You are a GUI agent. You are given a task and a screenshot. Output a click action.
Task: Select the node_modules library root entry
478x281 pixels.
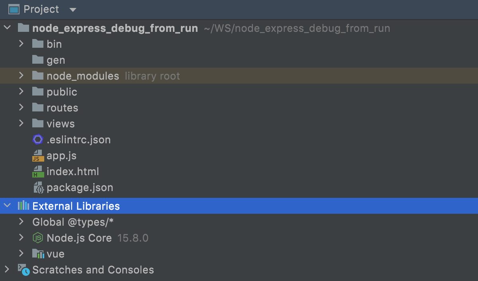point(83,76)
